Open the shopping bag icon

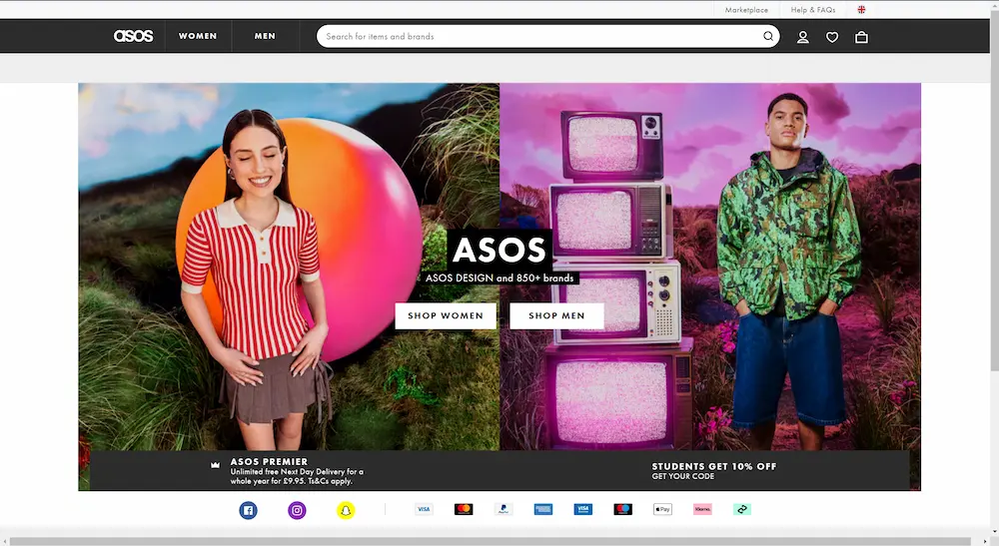(861, 37)
